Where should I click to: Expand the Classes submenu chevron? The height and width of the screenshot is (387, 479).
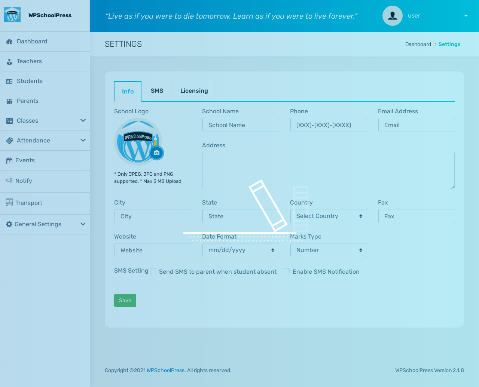pos(83,120)
